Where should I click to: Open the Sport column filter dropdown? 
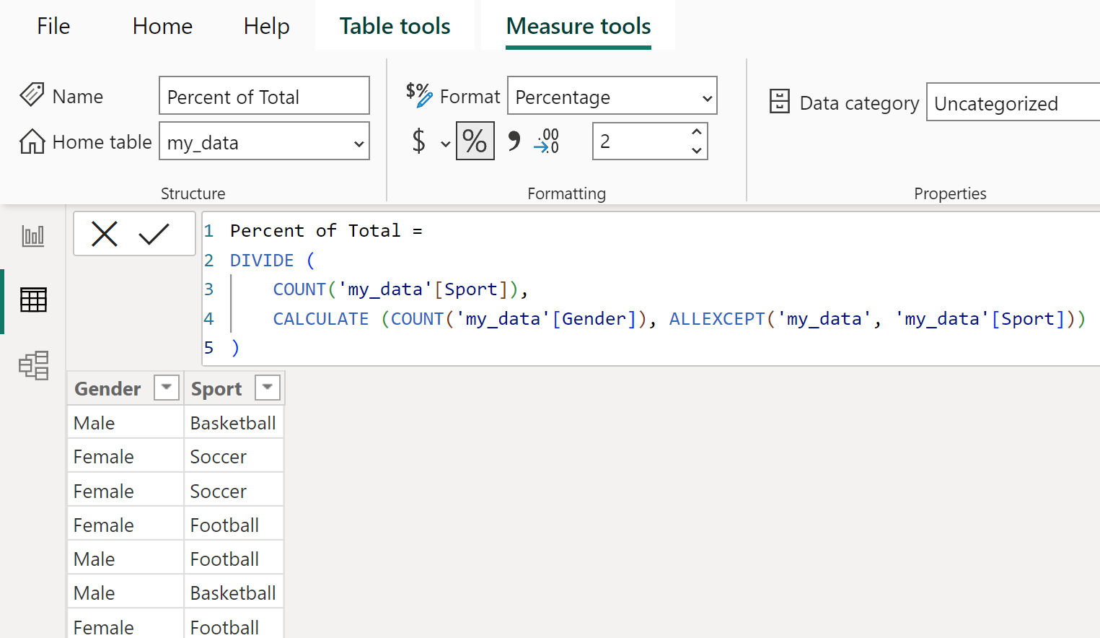tap(267, 388)
